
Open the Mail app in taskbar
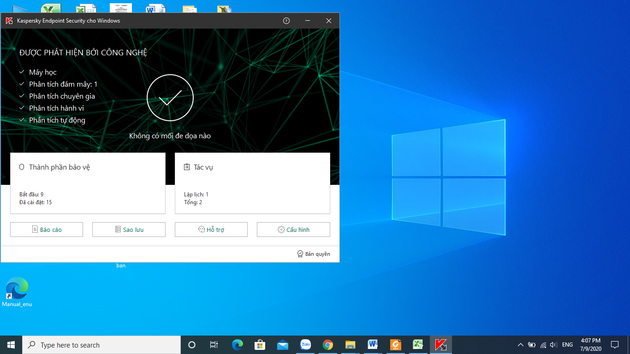click(283, 345)
